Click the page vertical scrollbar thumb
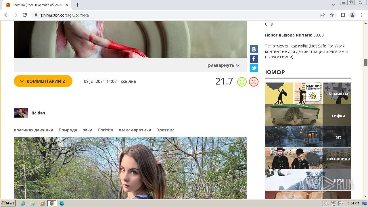The width and height of the screenshot is (368, 207). pyautogui.click(x=366, y=62)
